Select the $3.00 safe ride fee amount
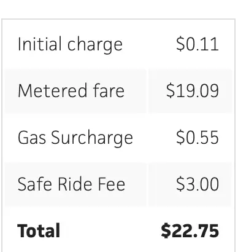 (198, 184)
